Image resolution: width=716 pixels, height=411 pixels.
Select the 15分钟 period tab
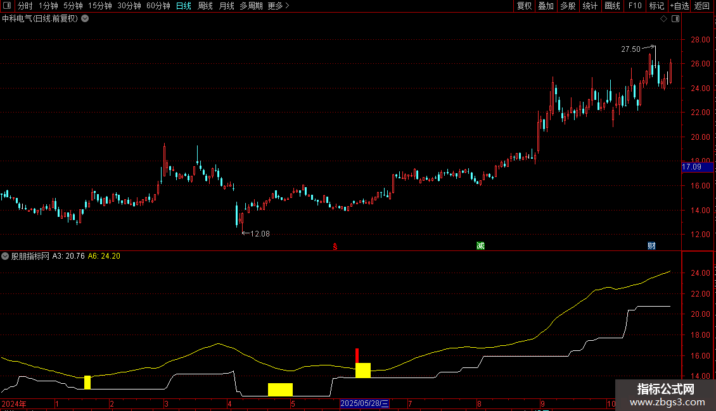tap(99, 6)
